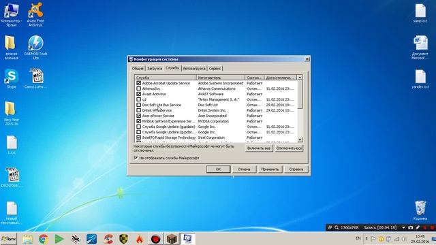Select the 1.txt file on the desktop

coord(12,145)
